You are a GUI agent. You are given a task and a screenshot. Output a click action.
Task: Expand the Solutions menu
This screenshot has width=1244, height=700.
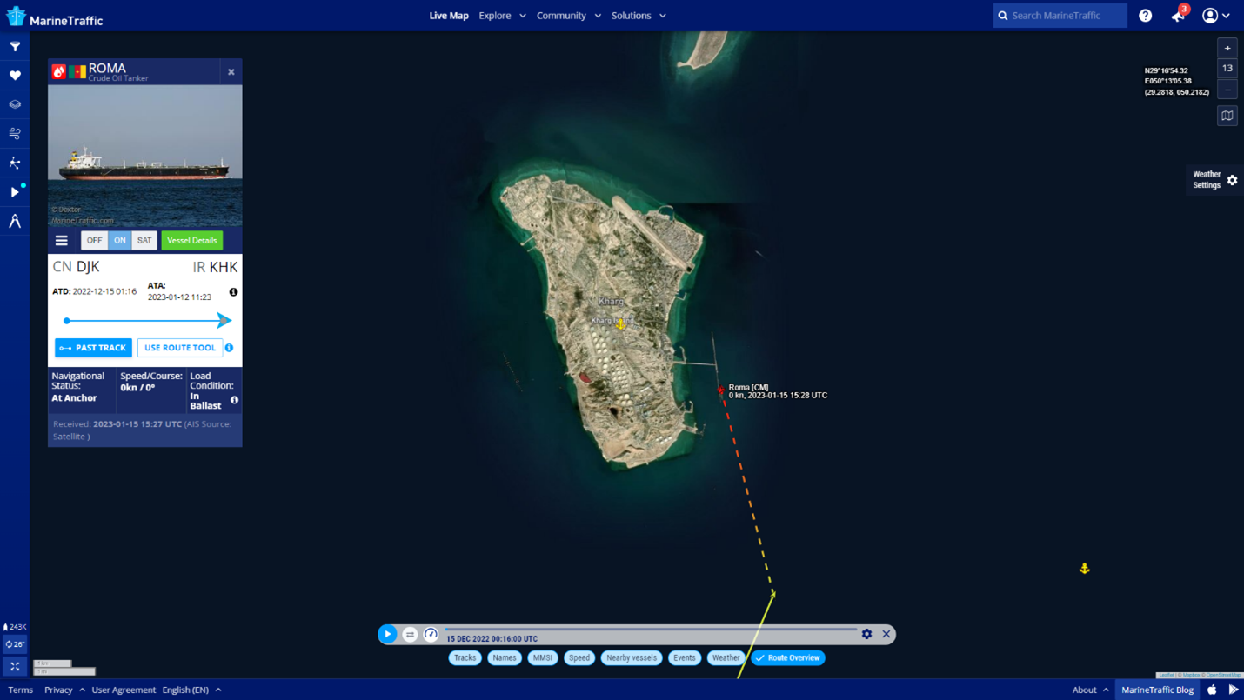(x=639, y=16)
